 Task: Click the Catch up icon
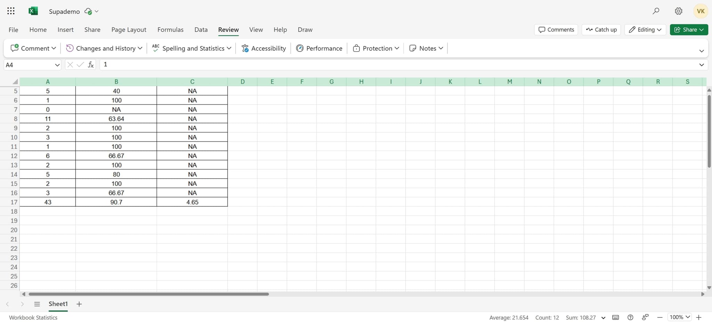click(590, 30)
